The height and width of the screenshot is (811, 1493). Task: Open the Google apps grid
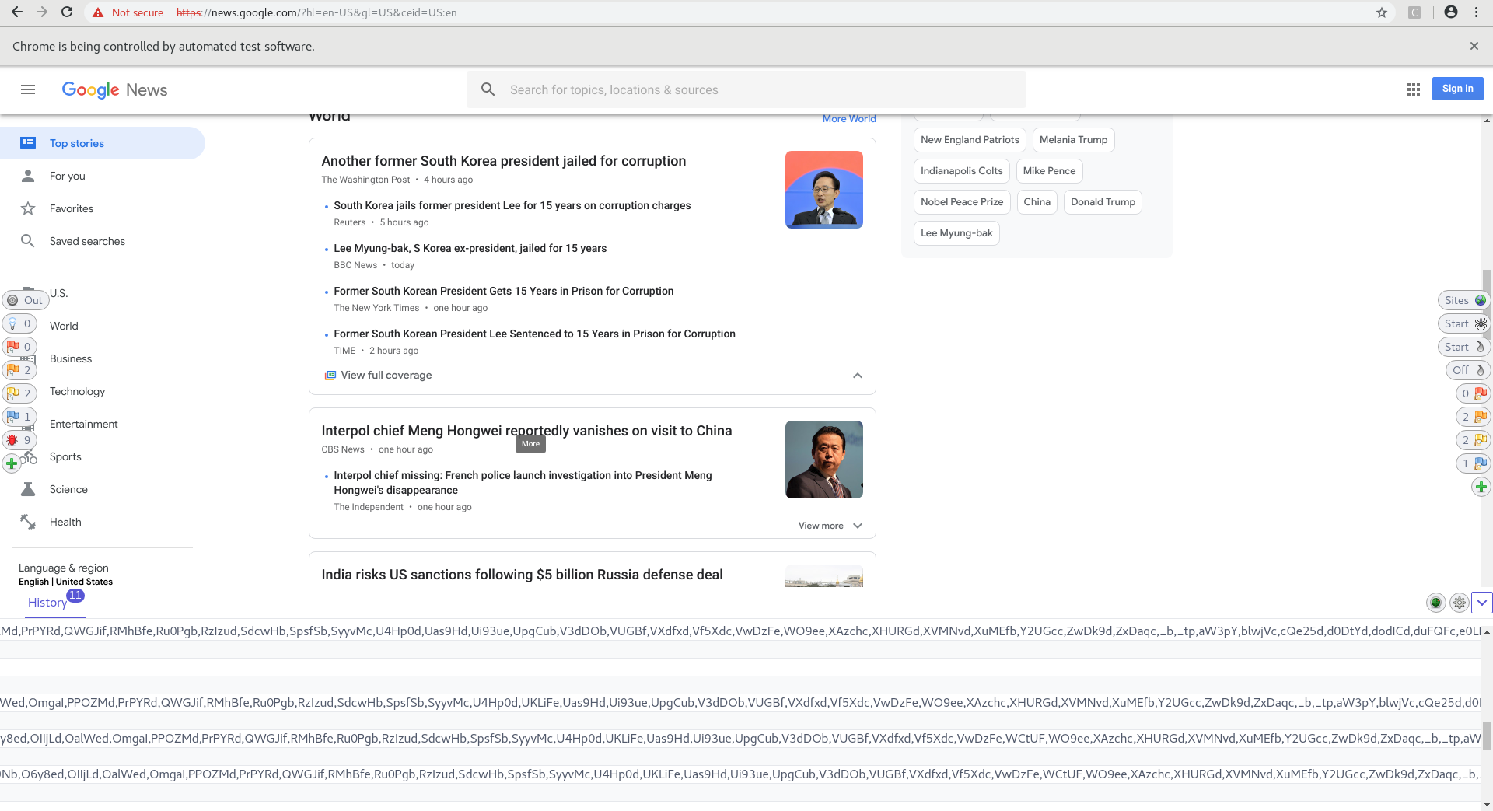[x=1413, y=89]
